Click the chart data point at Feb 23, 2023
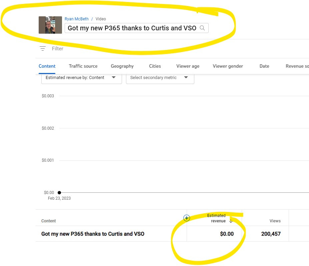 tap(59, 193)
